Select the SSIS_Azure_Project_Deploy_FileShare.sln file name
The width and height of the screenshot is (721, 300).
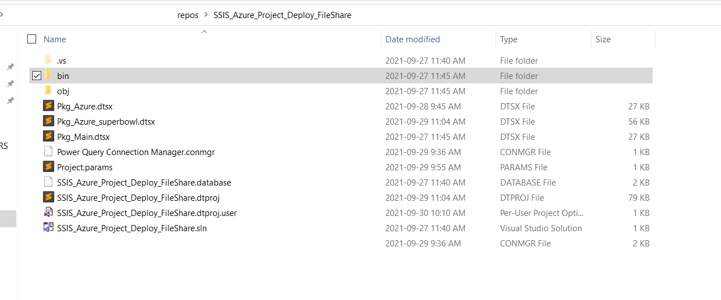tap(132, 228)
